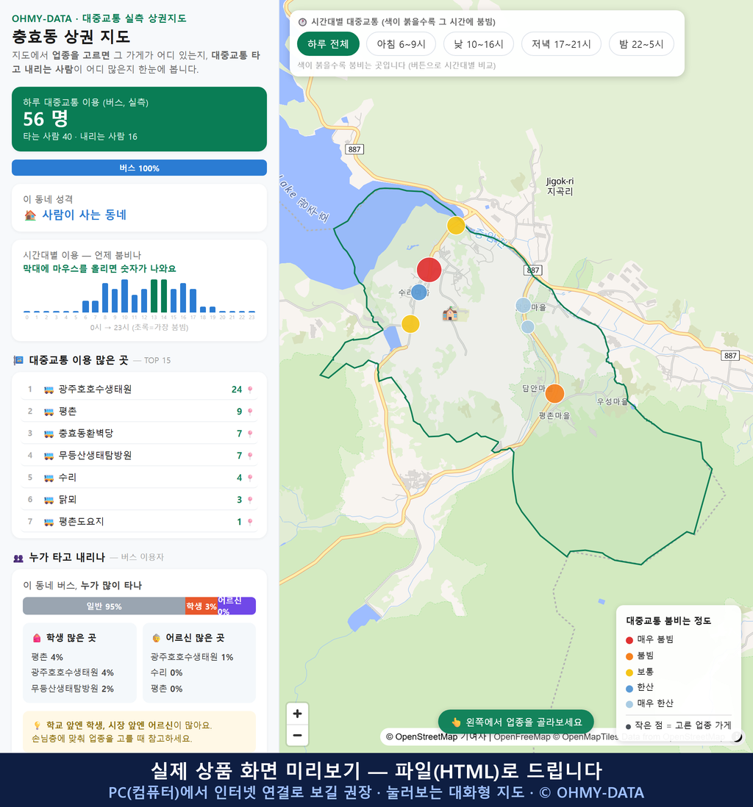Click the green hour-14 bar in the chart
Image resolution: width=753 pixels, height=807 pixels.
coord(164,296)
